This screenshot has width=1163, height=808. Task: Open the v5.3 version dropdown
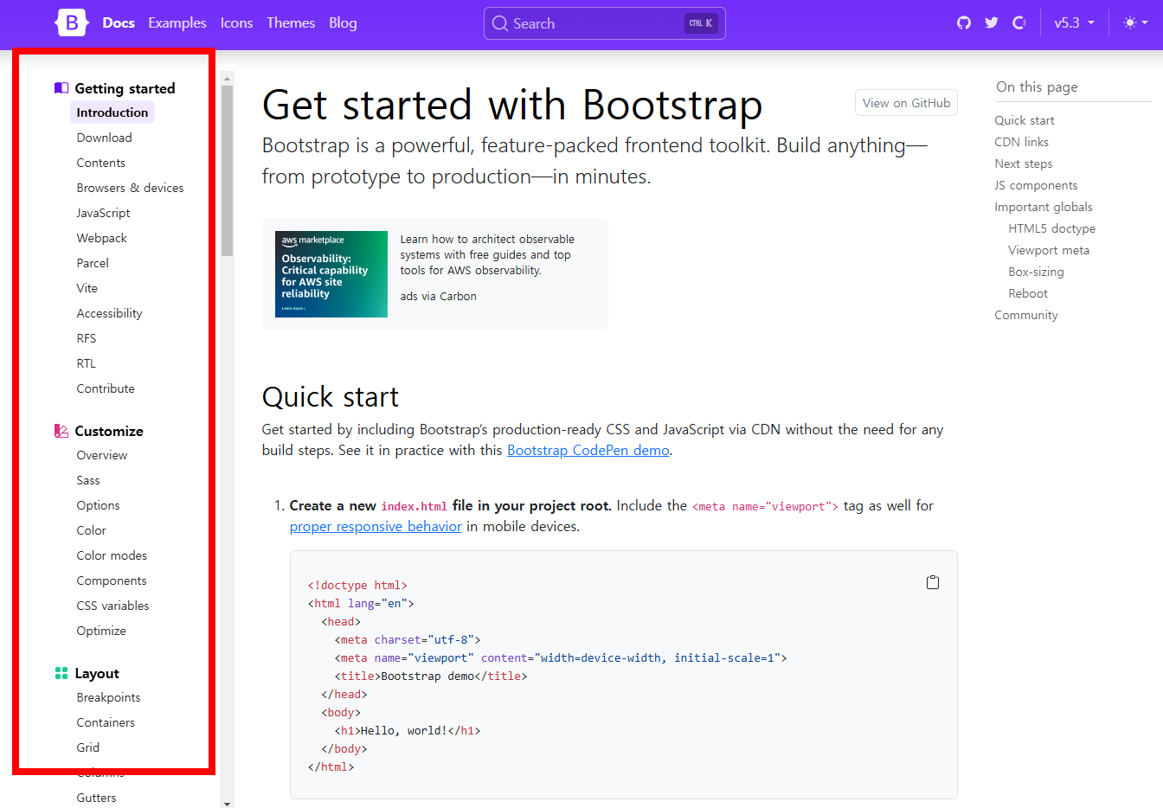[x=1074, y=23]
